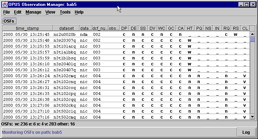Screen dimensions: 258x139
Task: Click the HT stage column header
Action: (189, 28)
